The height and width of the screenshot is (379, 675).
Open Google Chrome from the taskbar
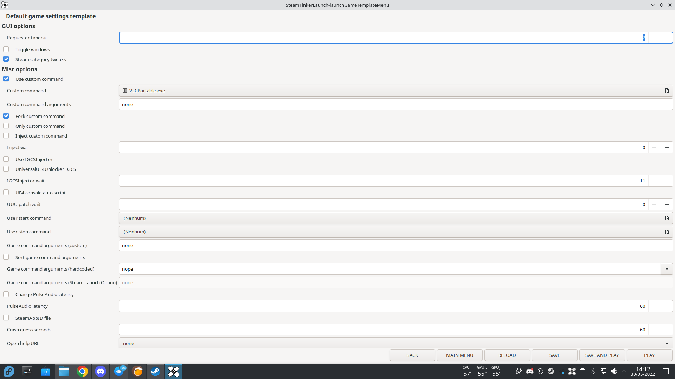(x=82, y=371)
